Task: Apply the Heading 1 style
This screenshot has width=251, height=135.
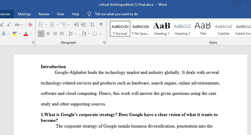Action: [x=162, y=29]
